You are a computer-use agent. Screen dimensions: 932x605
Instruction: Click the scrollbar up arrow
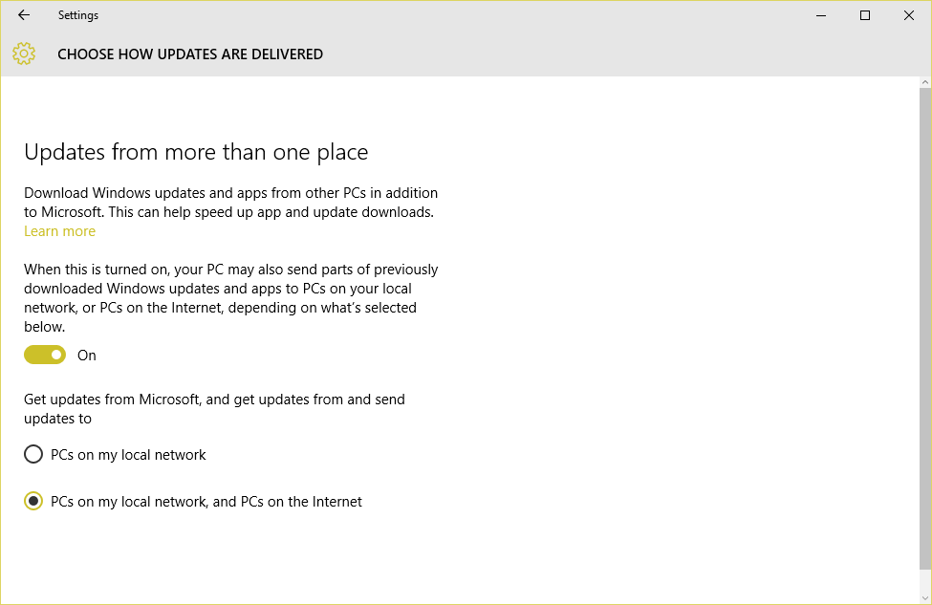[x=924, y=82]
